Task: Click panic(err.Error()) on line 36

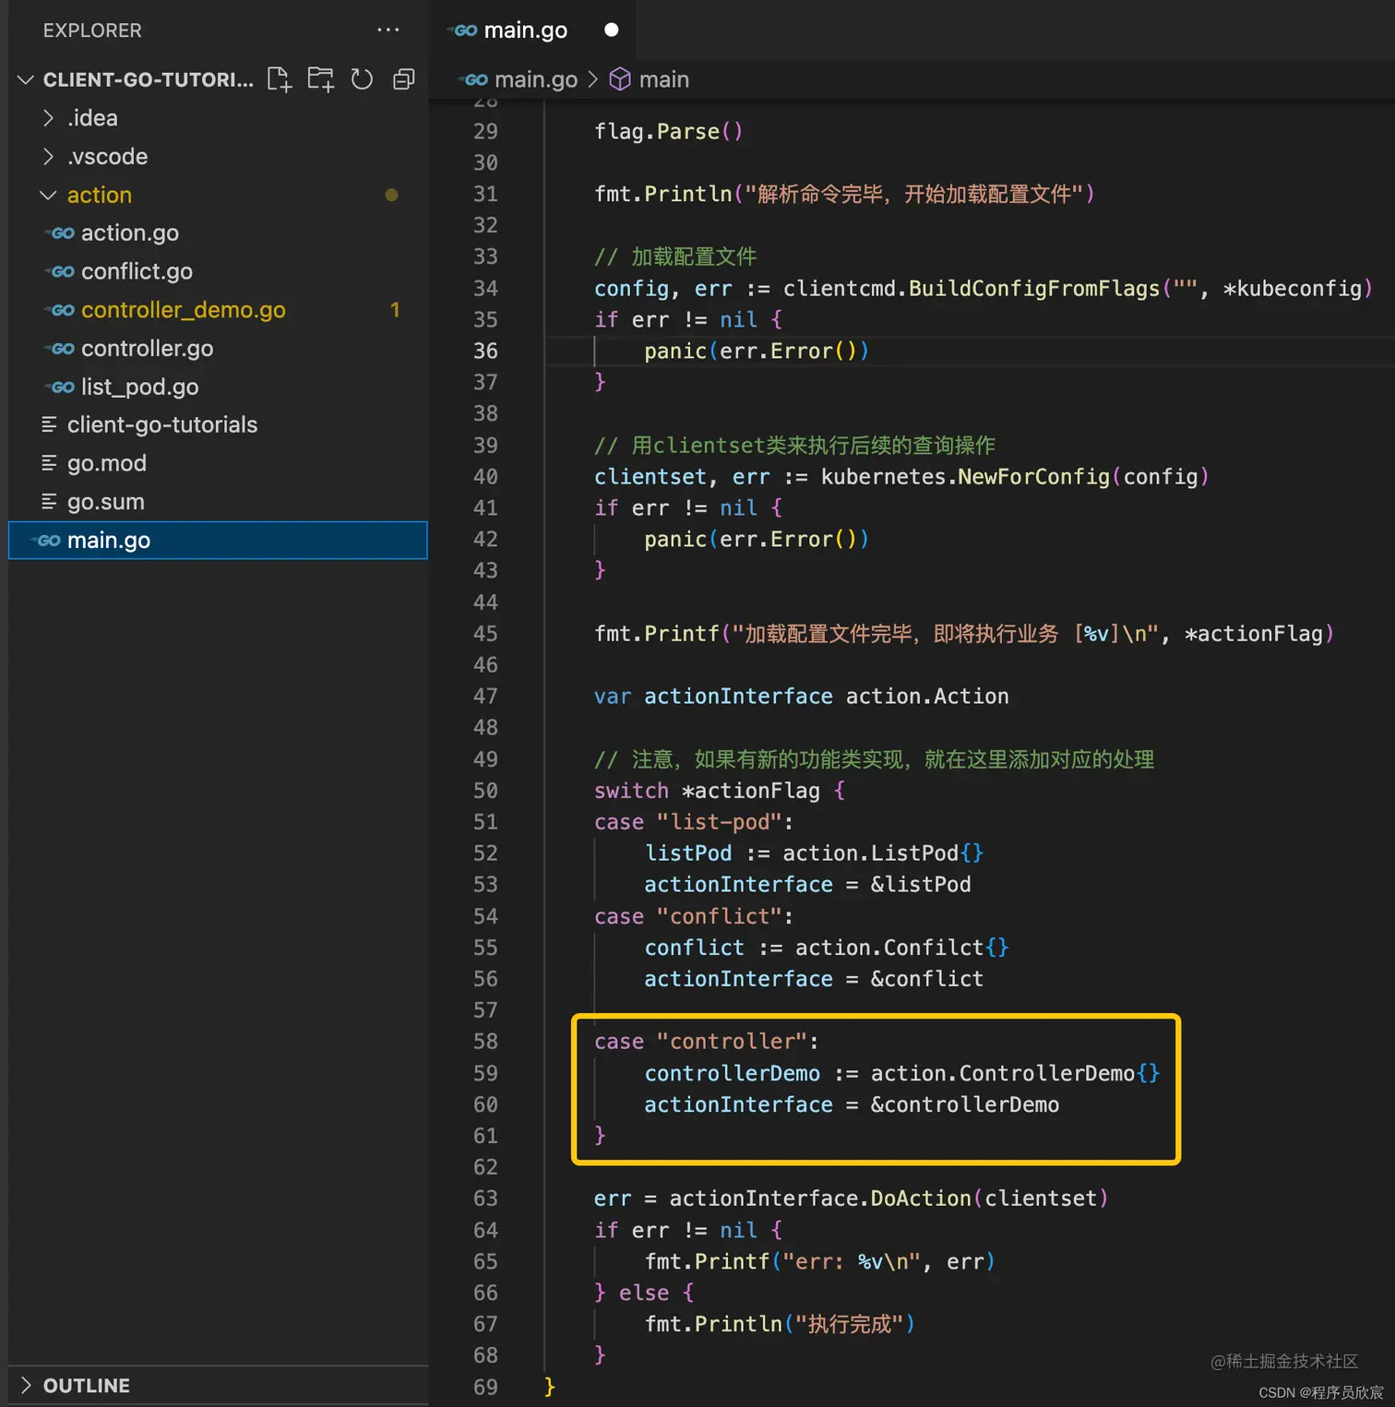Action: [757, 352]
